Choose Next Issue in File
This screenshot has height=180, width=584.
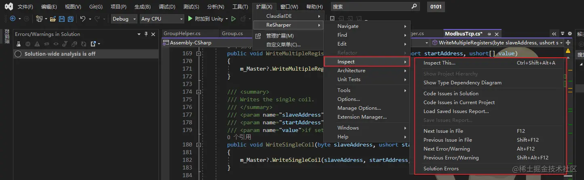pos(490,131)
